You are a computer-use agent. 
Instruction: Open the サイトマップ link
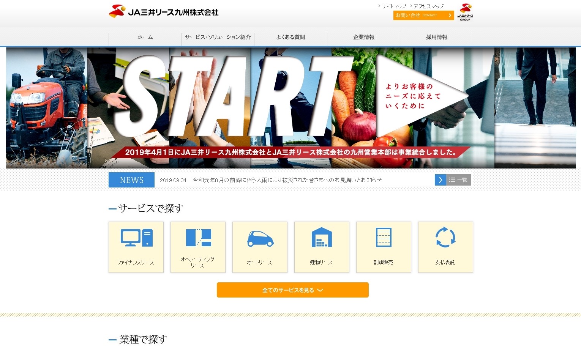tap(393, 6)
